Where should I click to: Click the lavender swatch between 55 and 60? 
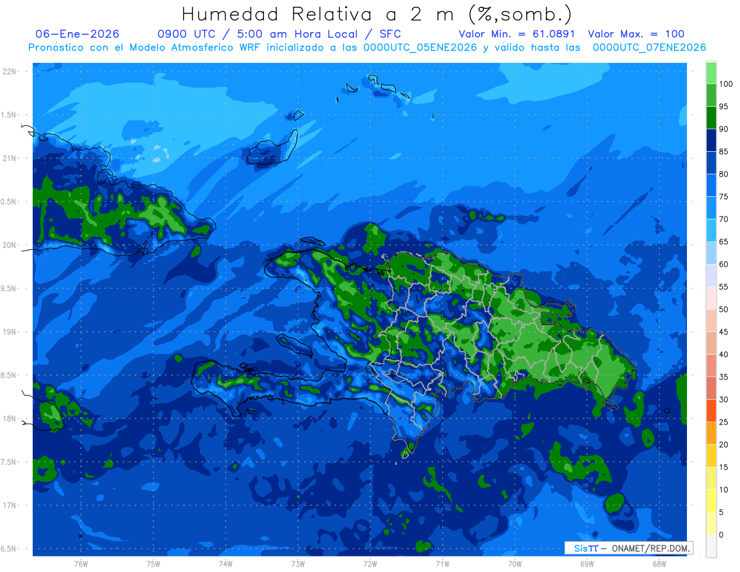[711, 275]
